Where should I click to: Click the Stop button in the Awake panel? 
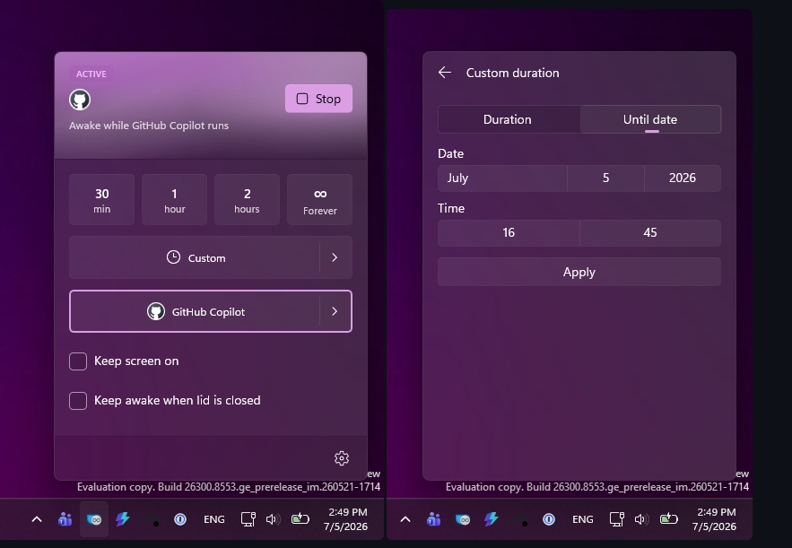click(x=318, y=99)
